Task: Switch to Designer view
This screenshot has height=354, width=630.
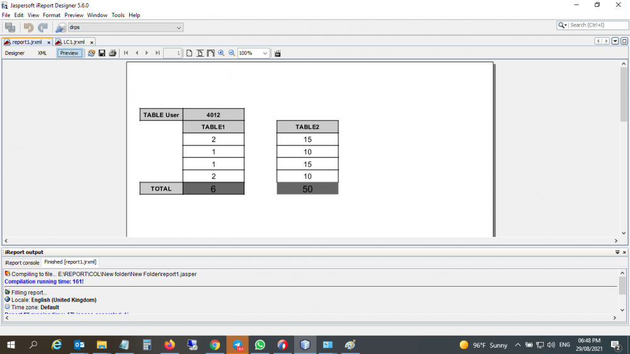Action: pyautogui.click(x=15, y=53)
